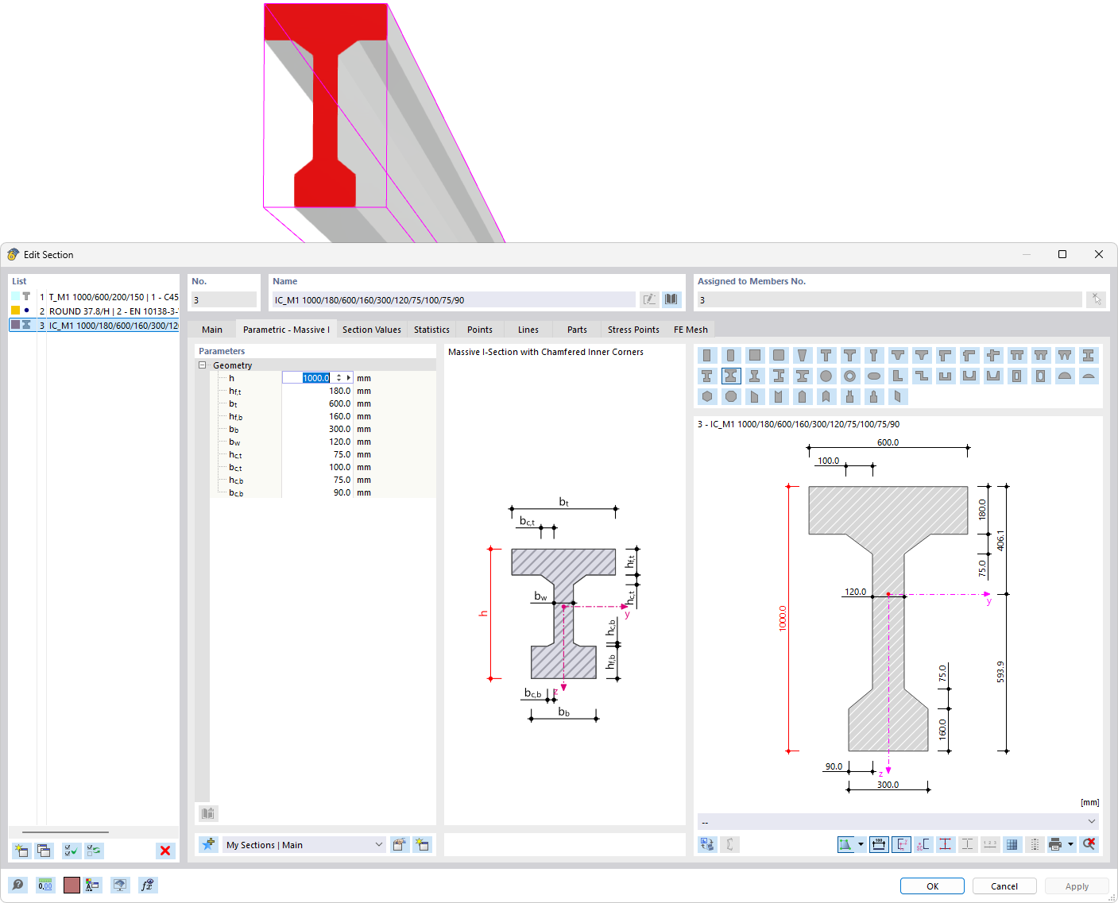Screen dimensions: 1118x903
Task: Click the color swatch in bottom toolbar
Action: 72,885
